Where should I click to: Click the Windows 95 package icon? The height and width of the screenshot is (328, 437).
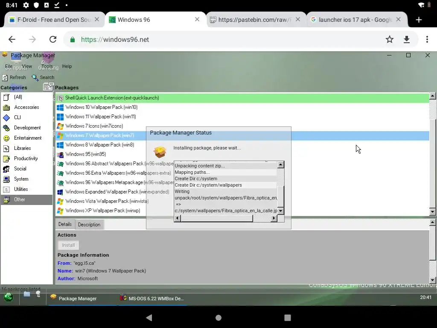(x=60, y=154)
